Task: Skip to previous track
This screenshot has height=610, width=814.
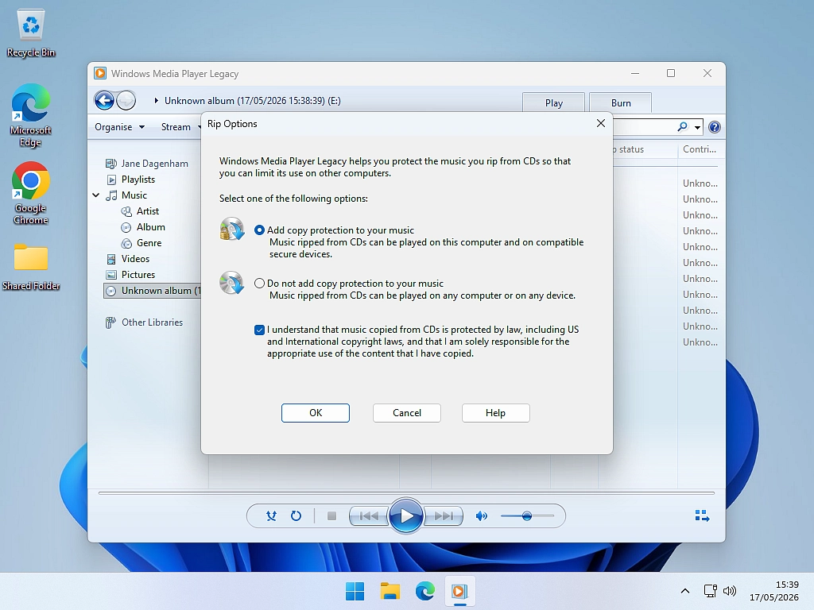Action: tap(369, 516)
